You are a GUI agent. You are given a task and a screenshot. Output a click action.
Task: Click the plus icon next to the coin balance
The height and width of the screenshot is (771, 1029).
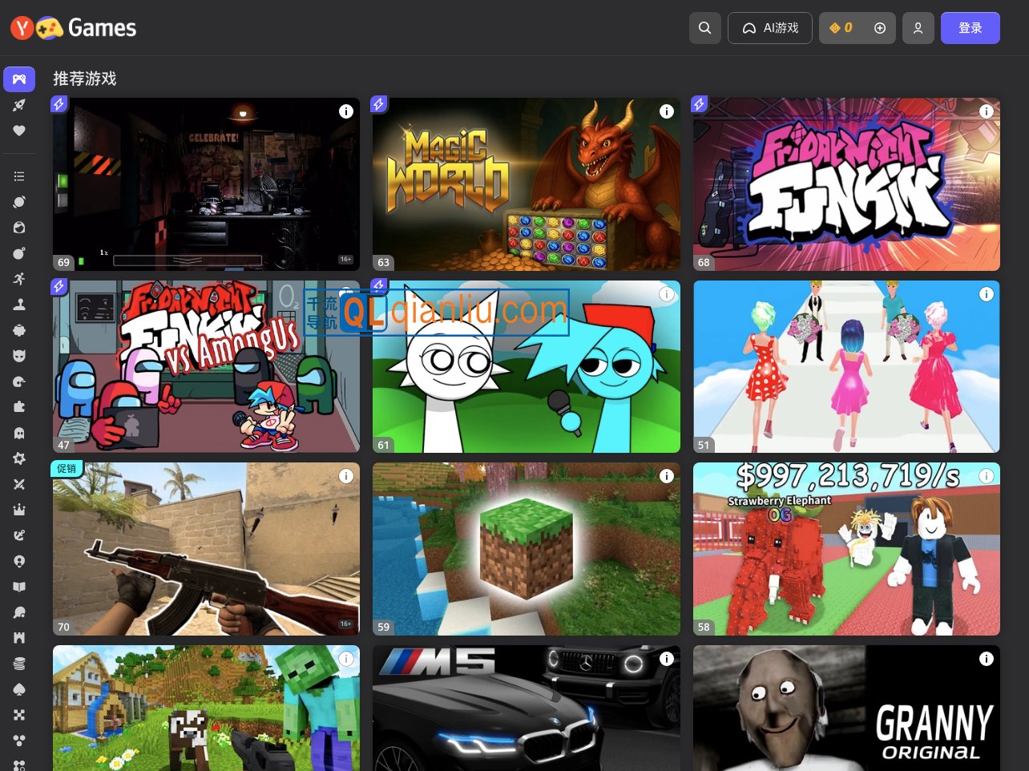point(880,27)
